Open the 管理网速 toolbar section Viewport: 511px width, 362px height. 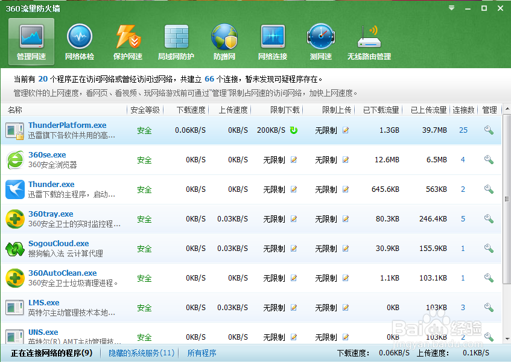(x=31, y=42)
